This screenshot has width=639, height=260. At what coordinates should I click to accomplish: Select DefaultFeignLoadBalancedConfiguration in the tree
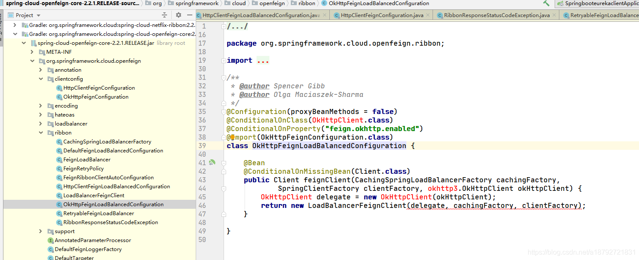(x=113, y=151)
